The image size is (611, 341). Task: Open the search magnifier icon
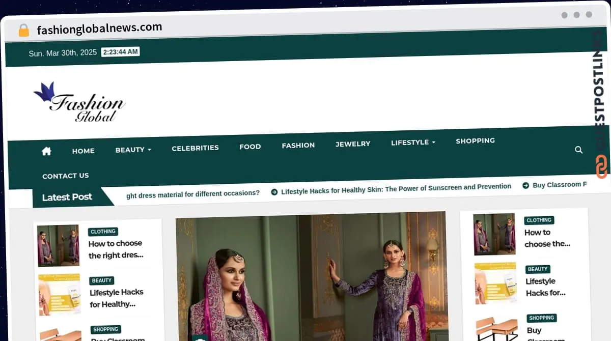[578, 150]
